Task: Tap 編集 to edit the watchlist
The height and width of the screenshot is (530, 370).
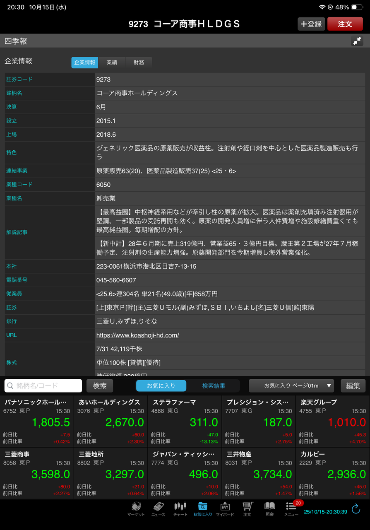Action: [353, 385]
